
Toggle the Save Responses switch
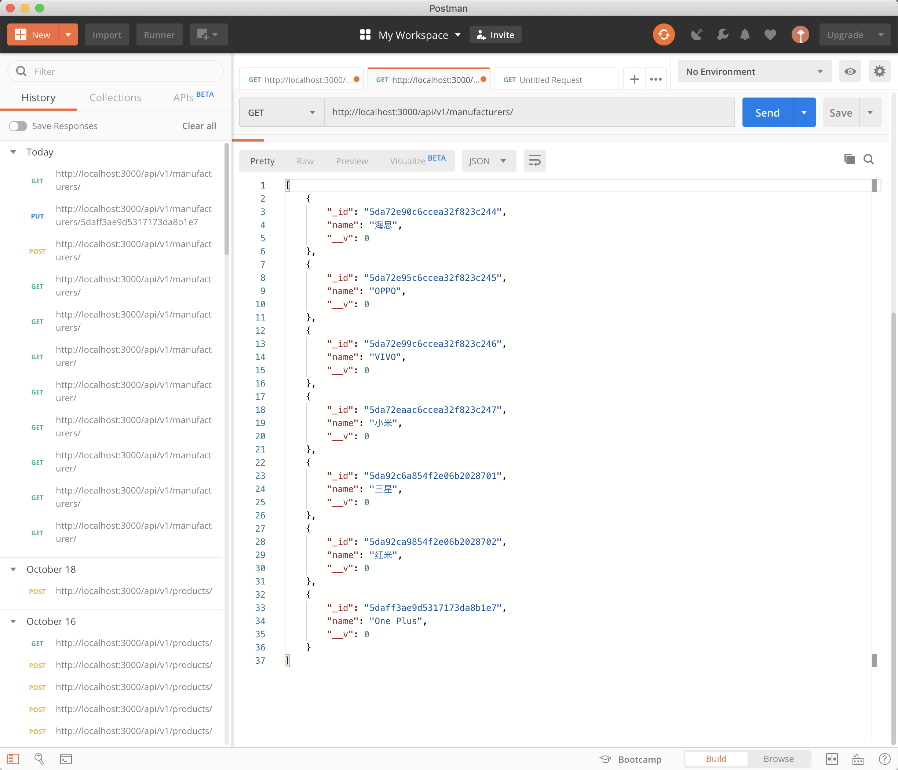coord(18,126)
